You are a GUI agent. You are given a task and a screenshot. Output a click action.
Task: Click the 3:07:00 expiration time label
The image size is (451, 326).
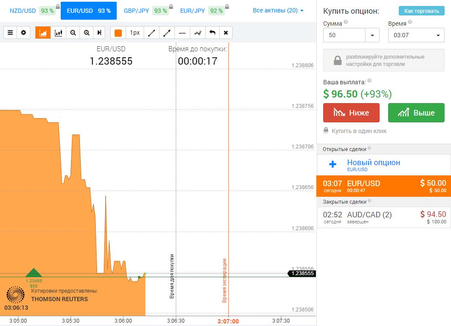228,321
